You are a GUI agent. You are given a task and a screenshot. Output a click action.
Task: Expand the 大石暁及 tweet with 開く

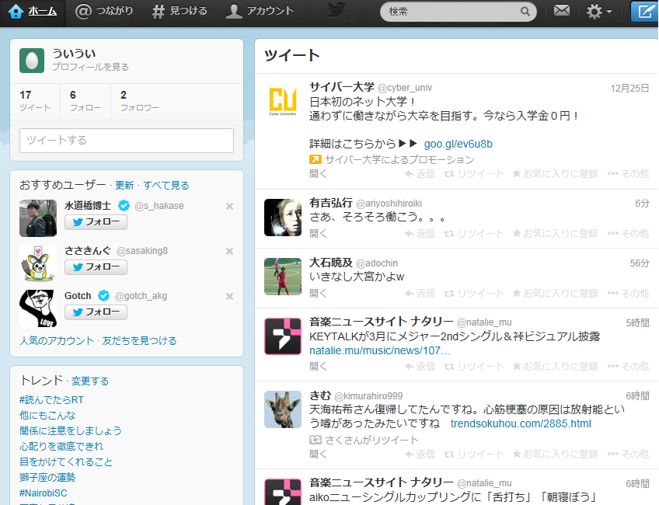318,293
